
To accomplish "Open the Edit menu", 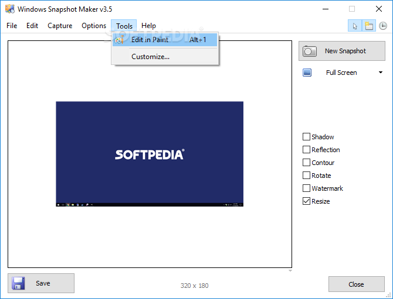I will 32,26.
